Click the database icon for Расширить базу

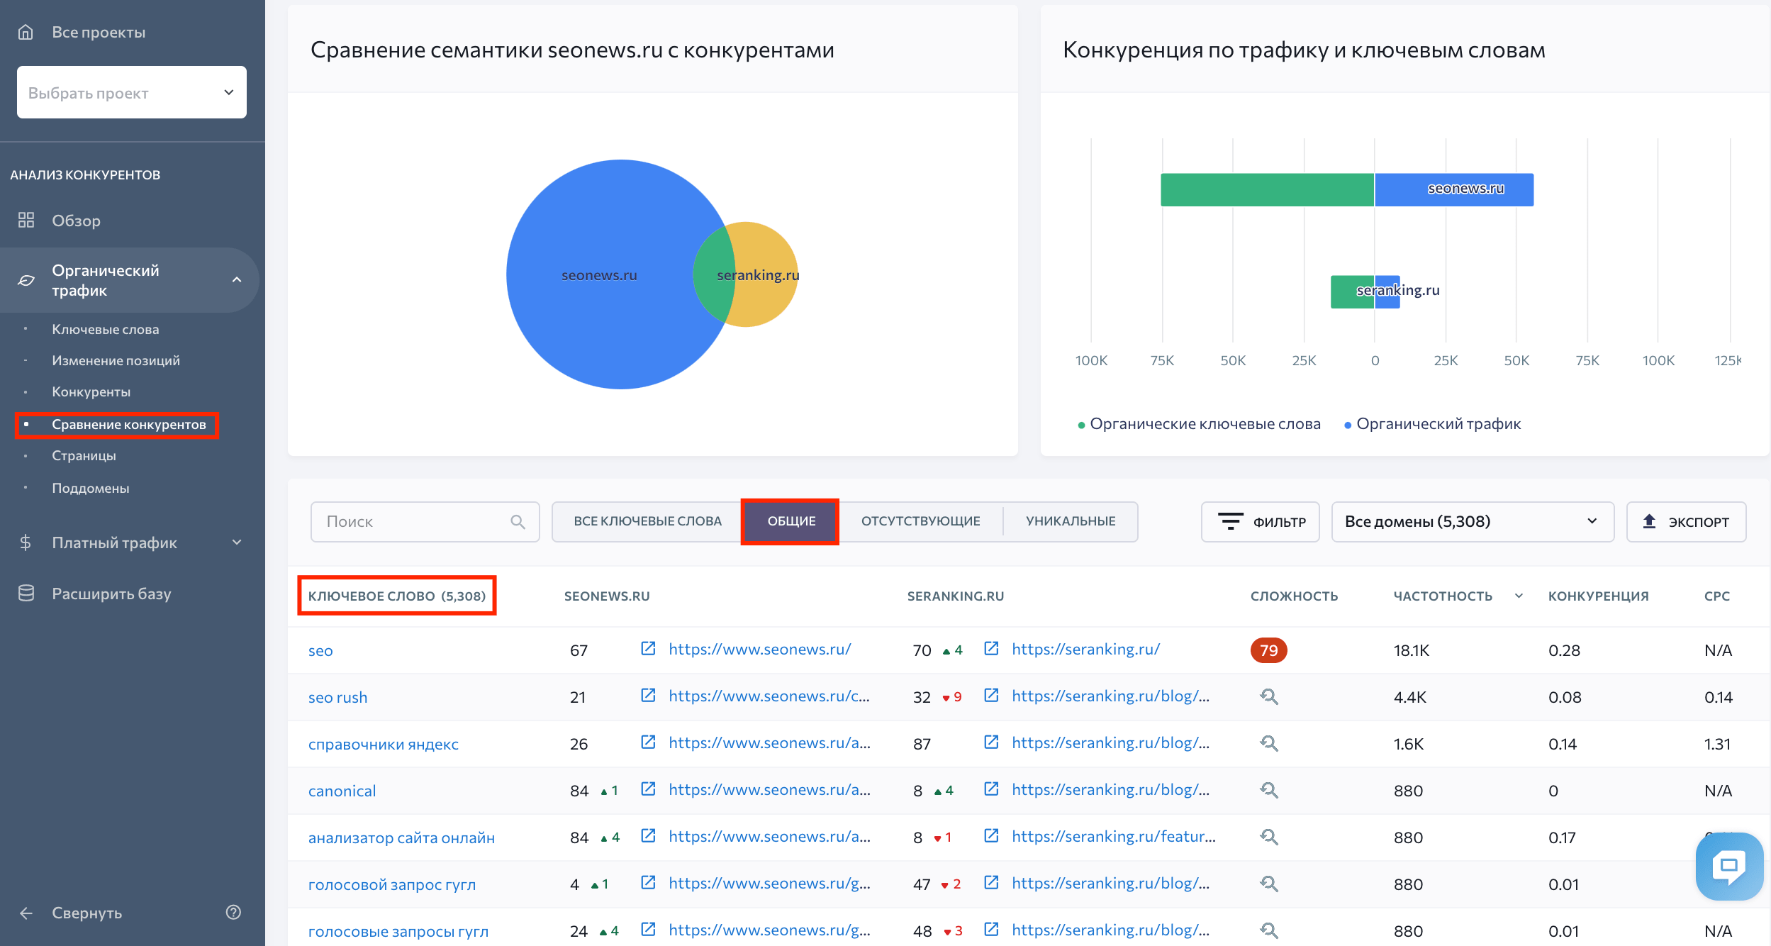click(26, 594)
